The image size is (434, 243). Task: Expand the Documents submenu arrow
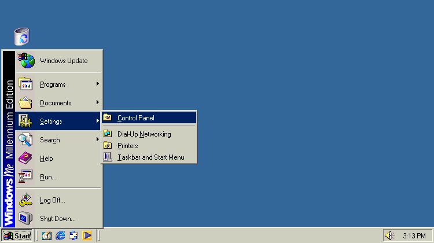click(98, 102)
